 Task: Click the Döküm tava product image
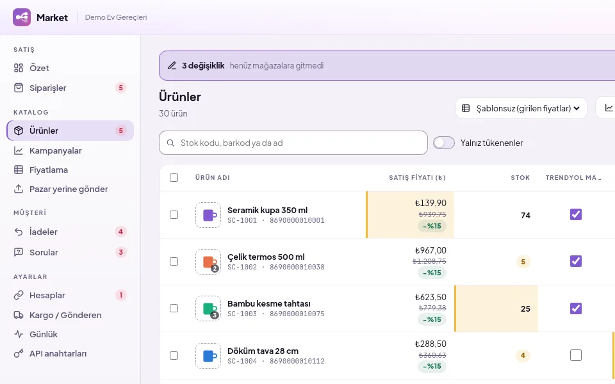208,355
